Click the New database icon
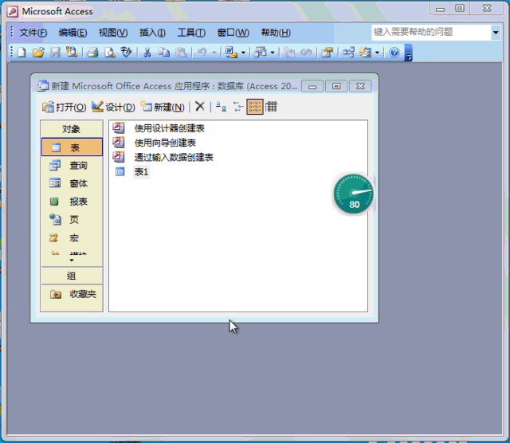The width and height of the screenshot is (510, 443). [x=22, y=53]
